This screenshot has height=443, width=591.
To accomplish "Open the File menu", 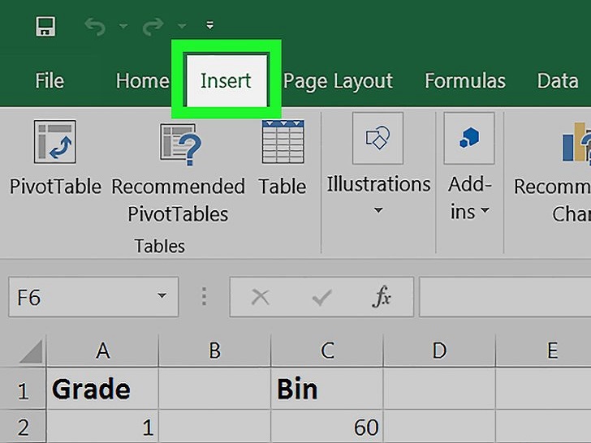I will click(x=50, y=81).
